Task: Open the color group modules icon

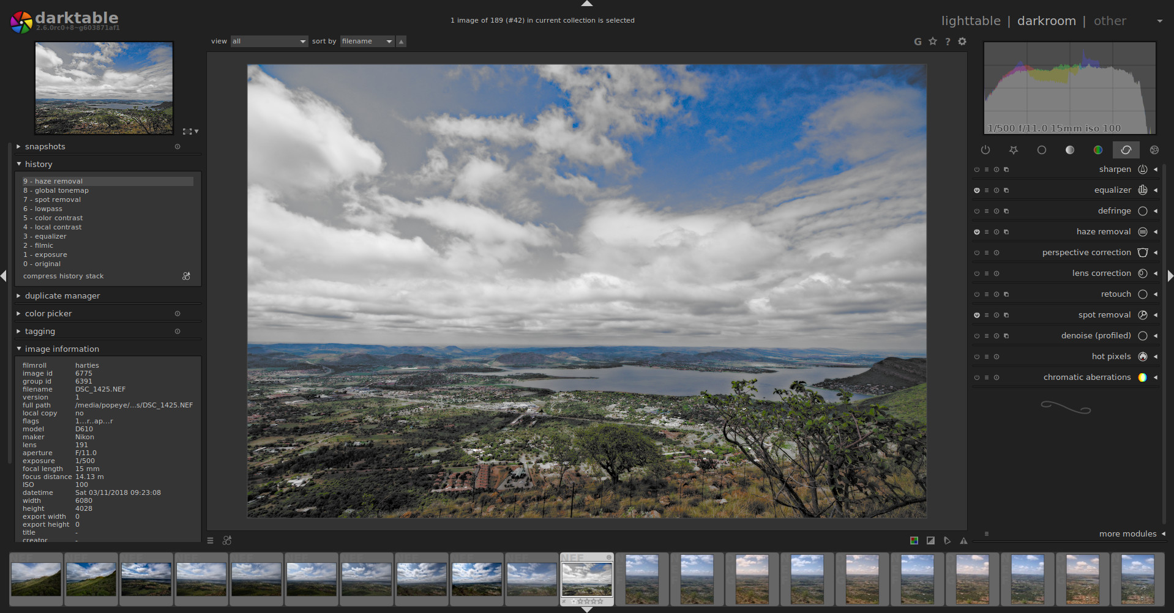Action: click(x=1097, y=150)
